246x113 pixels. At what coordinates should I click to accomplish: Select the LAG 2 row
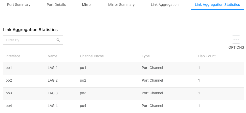tap(124, 81)
